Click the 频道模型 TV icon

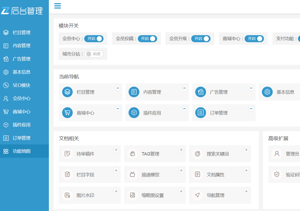point(132,174)
